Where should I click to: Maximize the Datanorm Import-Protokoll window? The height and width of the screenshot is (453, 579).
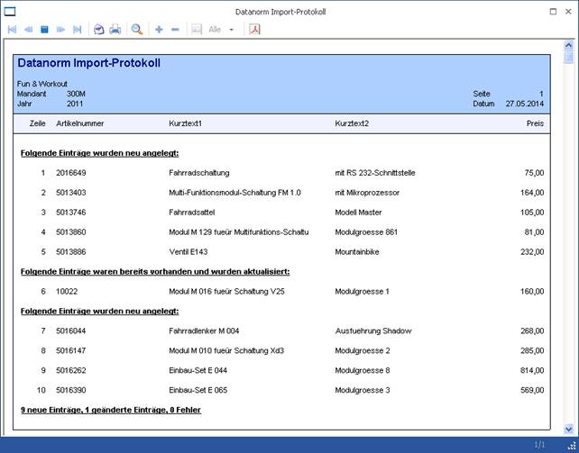pos(552,12)
